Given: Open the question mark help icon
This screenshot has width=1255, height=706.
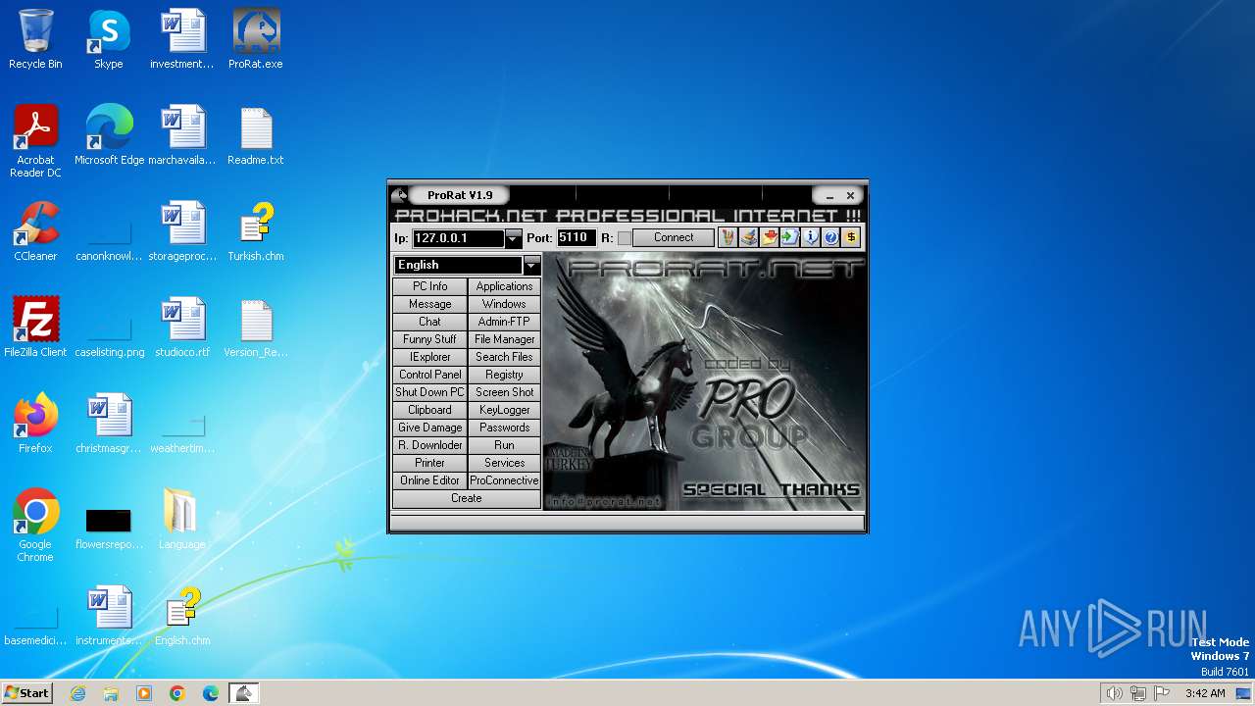Looking at the screenshot, I should click(x=830, y=237).
